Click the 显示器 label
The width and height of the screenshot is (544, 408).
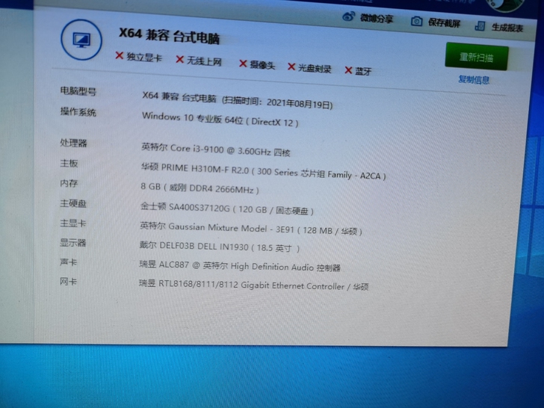(x=73, y=243)
